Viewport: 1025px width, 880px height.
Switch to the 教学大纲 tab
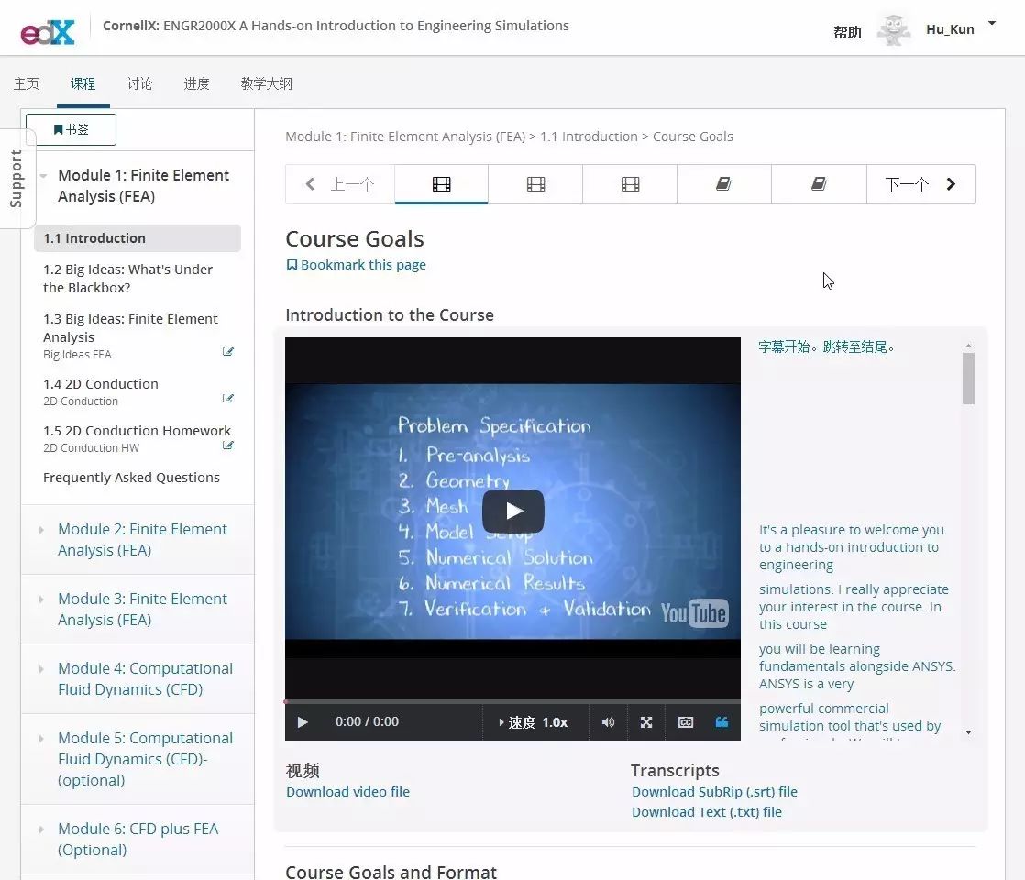266,83
